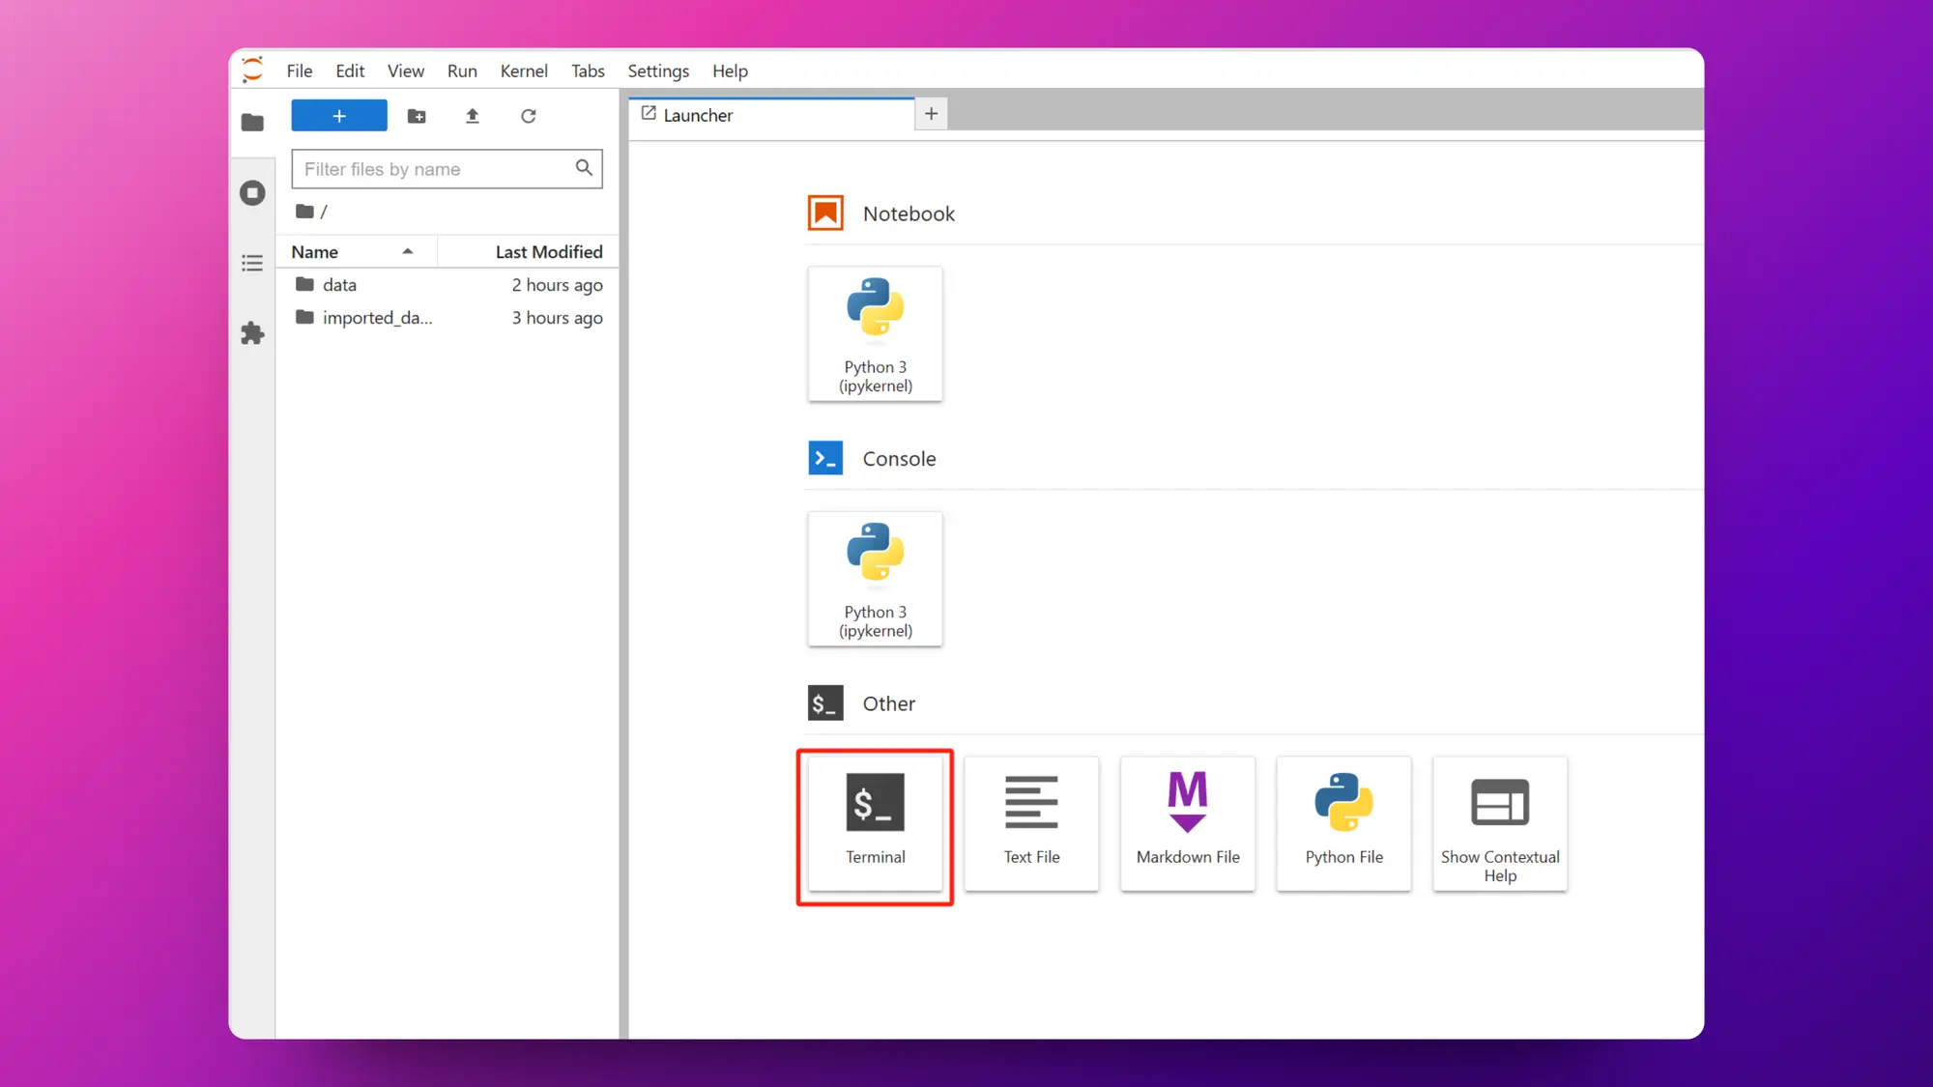Toggle the Extension Manager panel

pyautogui.click(x=252, y=333)
